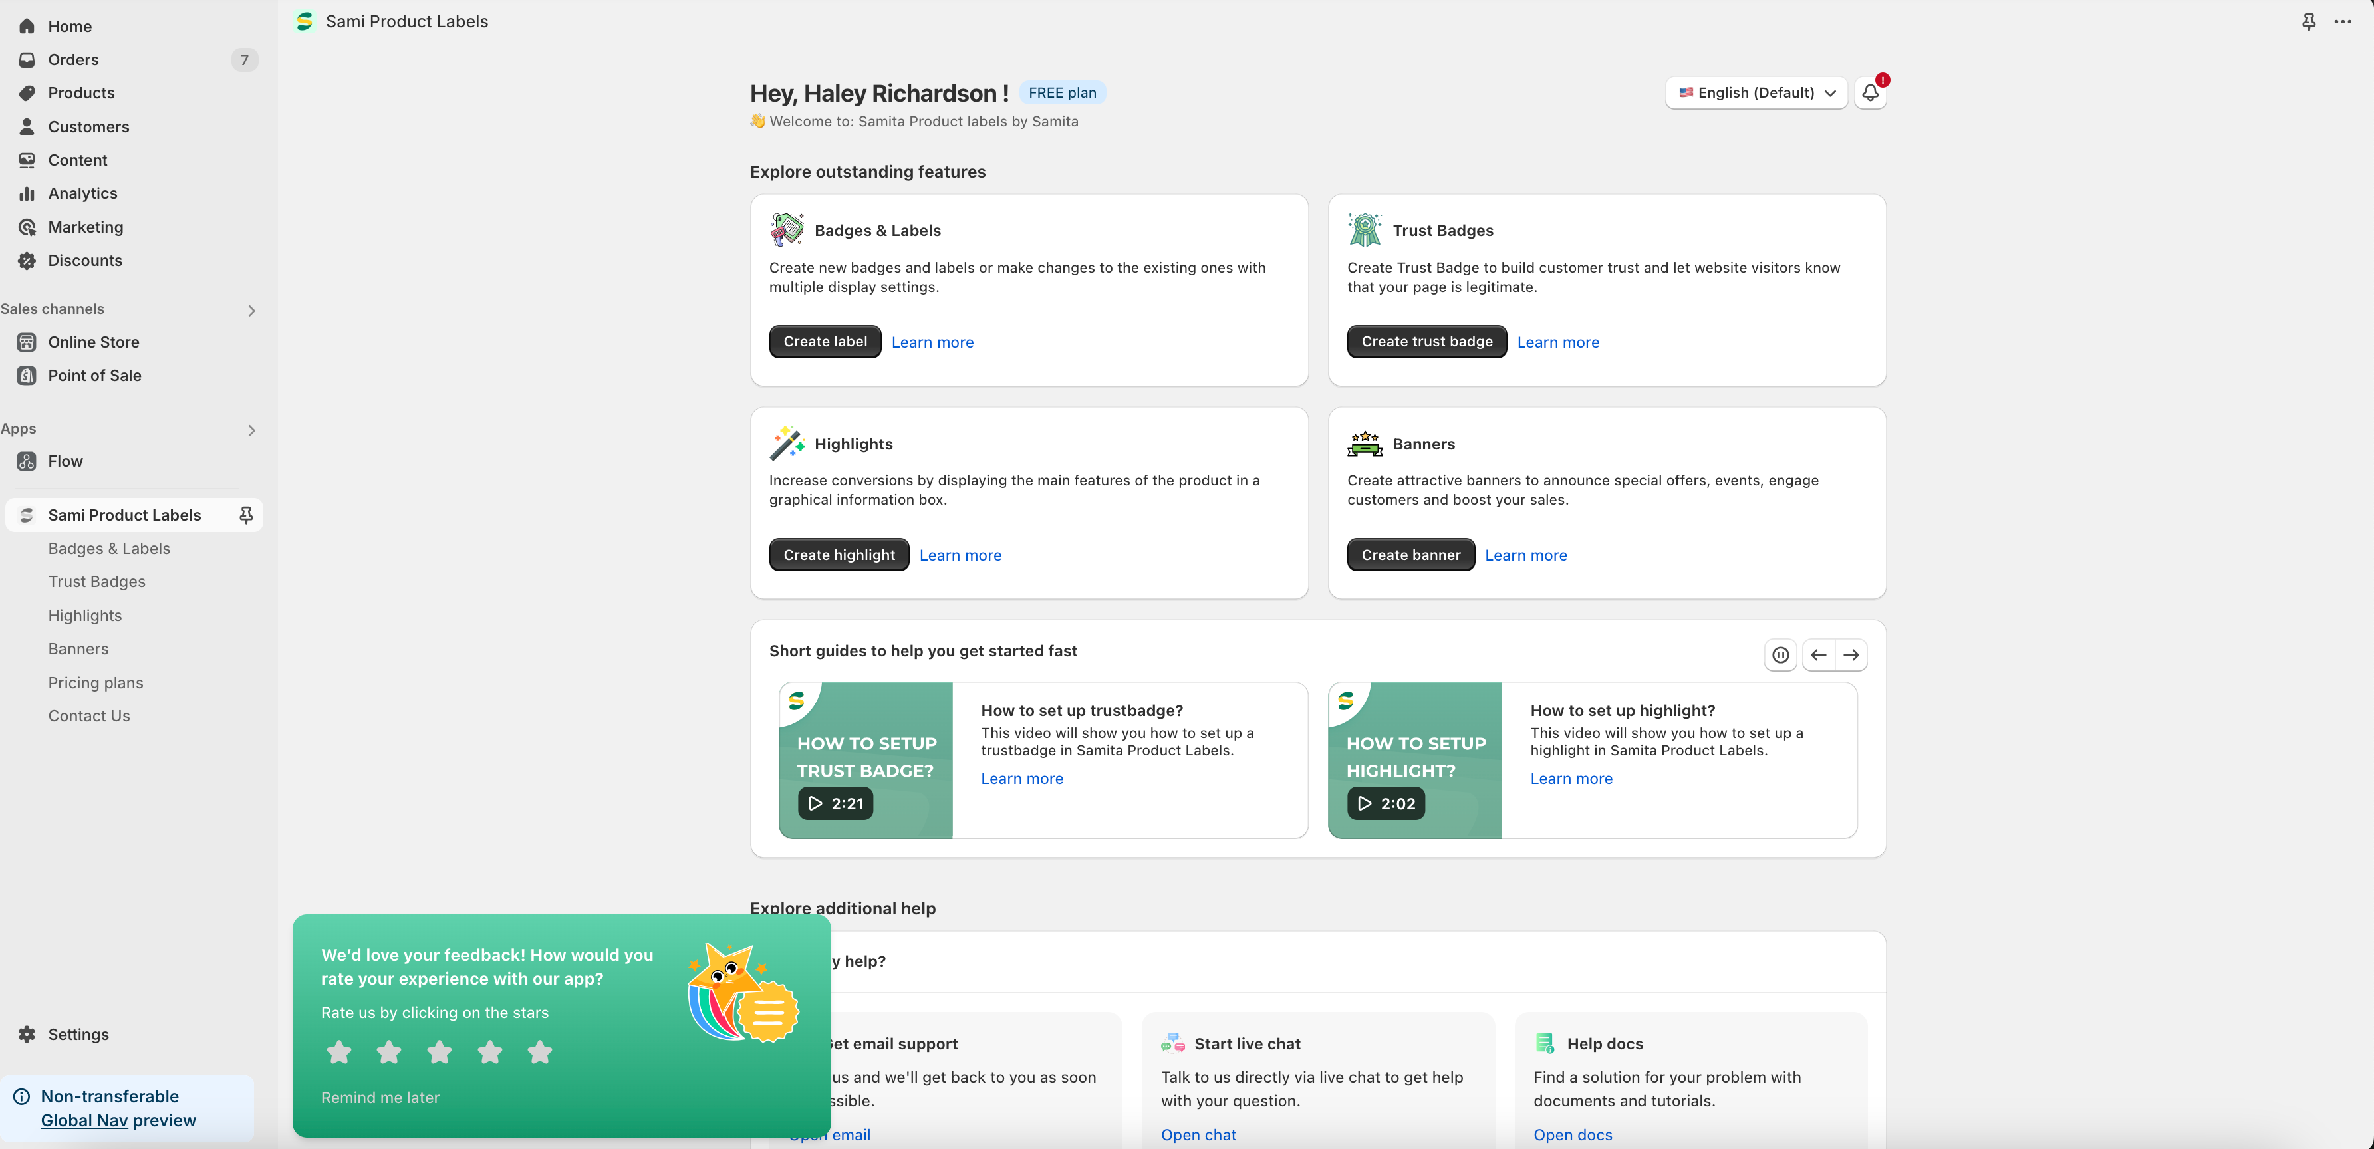Click the Global Nav link
The height and width of the screenshot is (1149, 2374).
(84, 1120)
